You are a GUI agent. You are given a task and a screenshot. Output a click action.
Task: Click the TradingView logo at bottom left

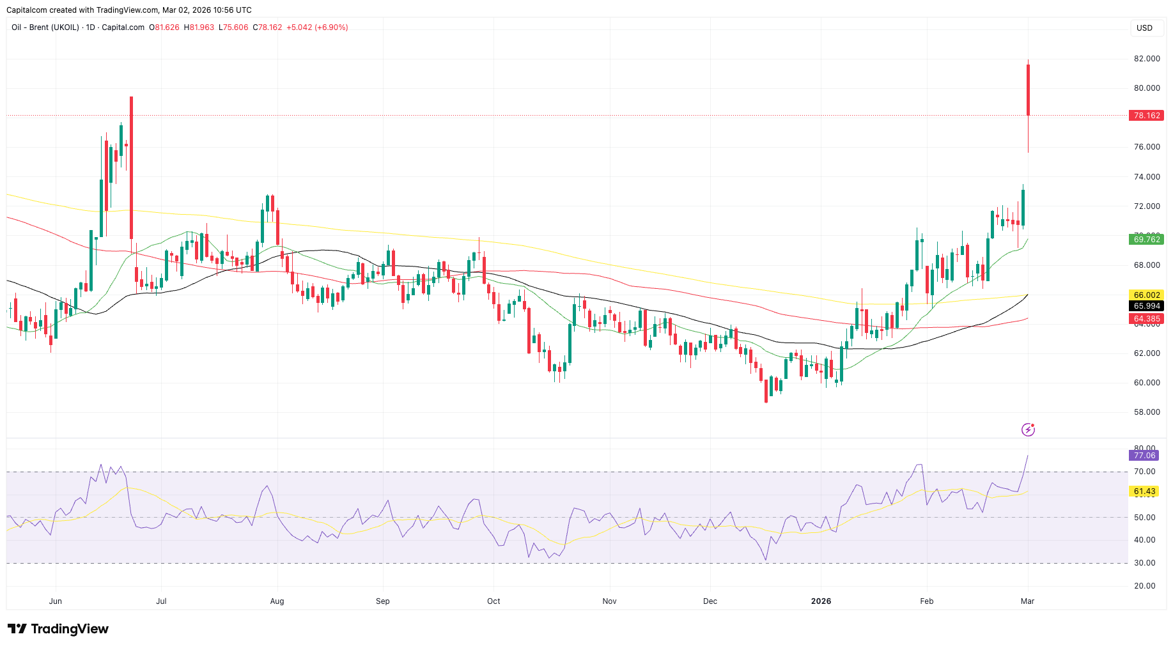[x=58, y=629]
